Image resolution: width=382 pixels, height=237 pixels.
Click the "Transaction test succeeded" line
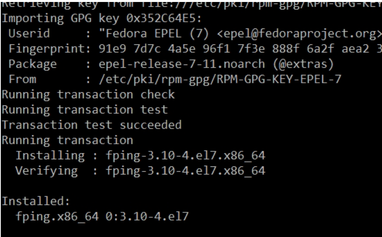(x=91, y=125)
